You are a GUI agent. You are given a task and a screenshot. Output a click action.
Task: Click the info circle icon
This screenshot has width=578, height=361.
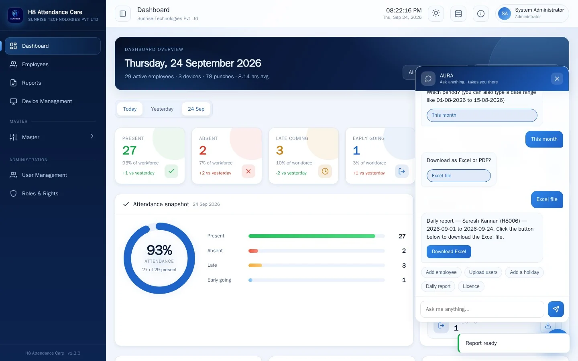tap(481, 14)
